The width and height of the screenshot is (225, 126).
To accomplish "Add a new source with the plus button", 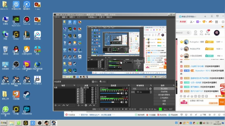I will tap(78, 105).
